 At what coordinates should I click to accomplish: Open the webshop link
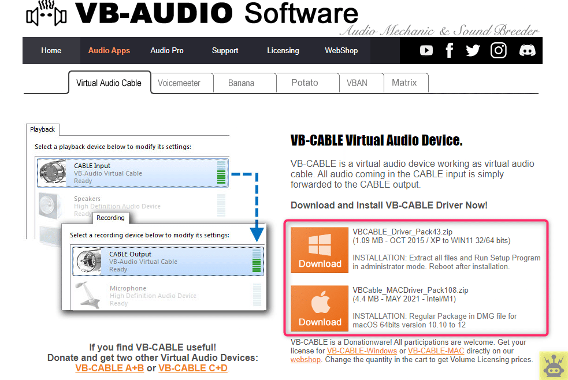pos(305,360)
